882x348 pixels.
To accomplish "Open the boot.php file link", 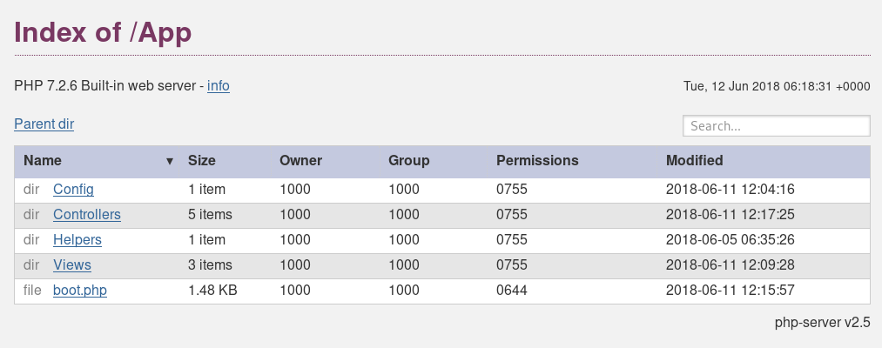I will pos(79,290).
